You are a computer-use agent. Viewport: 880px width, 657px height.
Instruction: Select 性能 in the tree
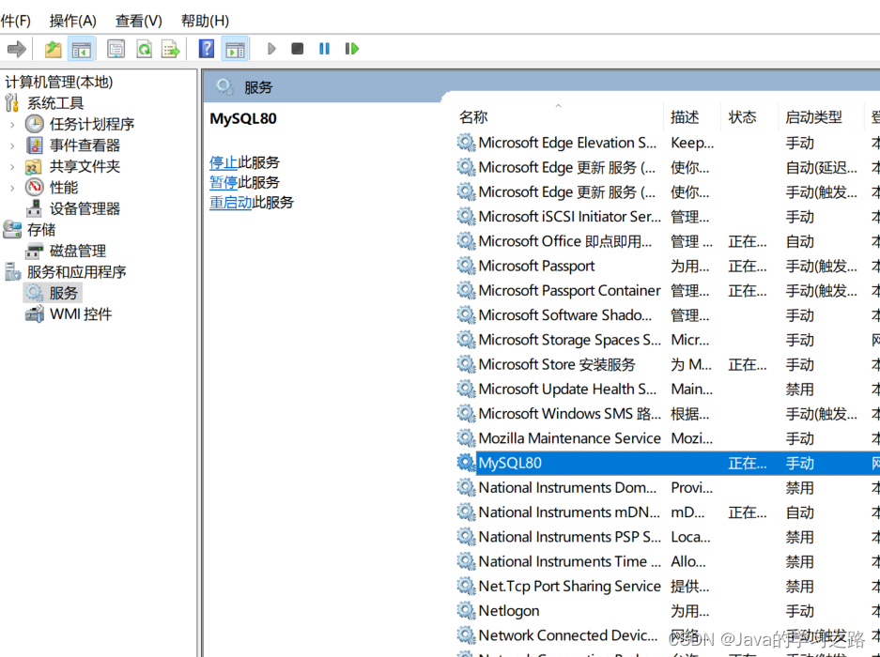[64, 188]
